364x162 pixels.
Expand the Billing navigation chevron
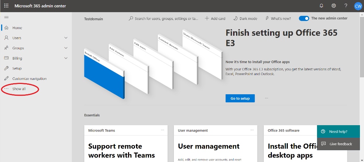tap(66, 58)
